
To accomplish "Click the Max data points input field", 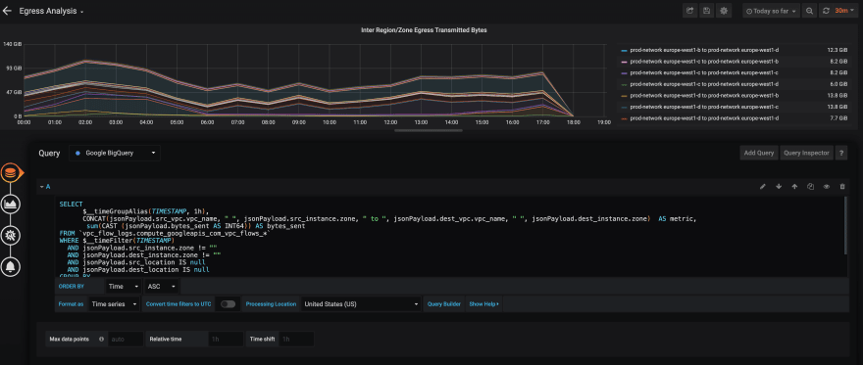I will (126, 340).
